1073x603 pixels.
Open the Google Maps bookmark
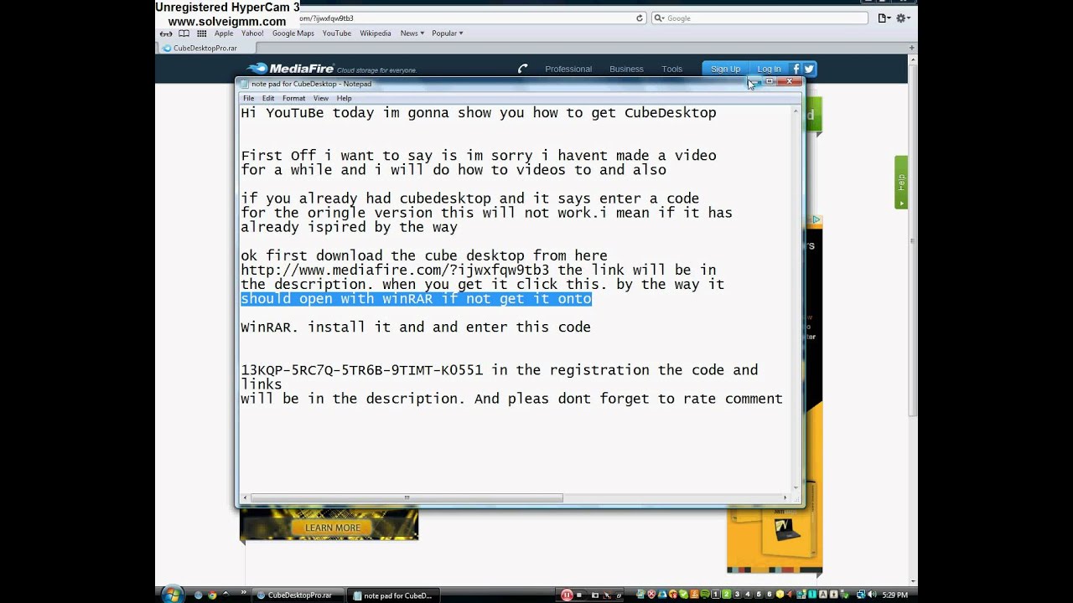(293, 33)
